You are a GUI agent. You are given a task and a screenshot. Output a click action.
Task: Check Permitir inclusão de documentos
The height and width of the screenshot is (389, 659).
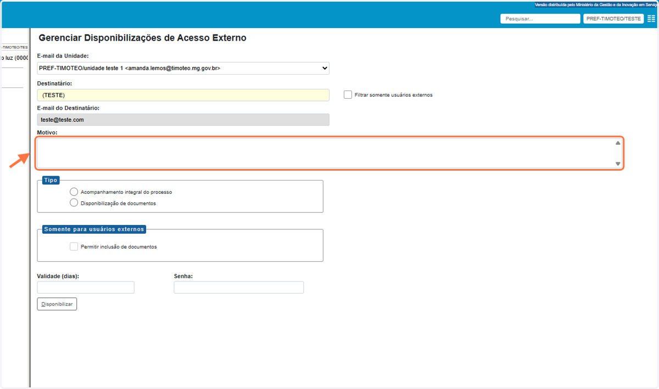[x=74, y=246]
